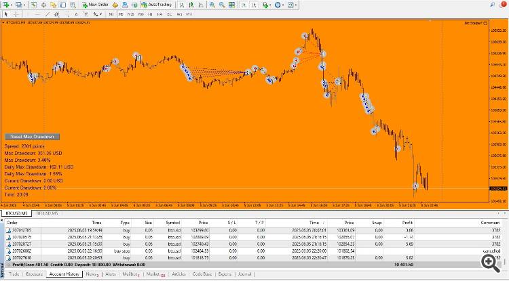Select the text A tool
Viewport: 509px width, 281px height.
tap(76, 14)
